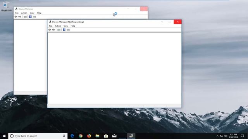Open Action menu in background Device Manager window
248x139 pixels.
click(24, 13)
